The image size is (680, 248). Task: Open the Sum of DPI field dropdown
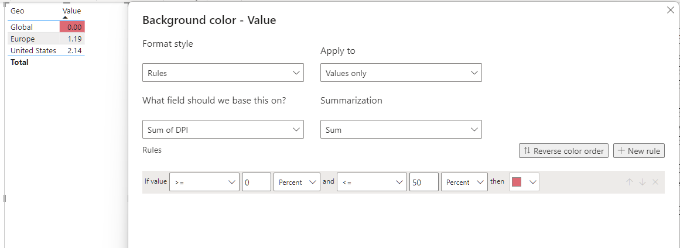[223, 129]
